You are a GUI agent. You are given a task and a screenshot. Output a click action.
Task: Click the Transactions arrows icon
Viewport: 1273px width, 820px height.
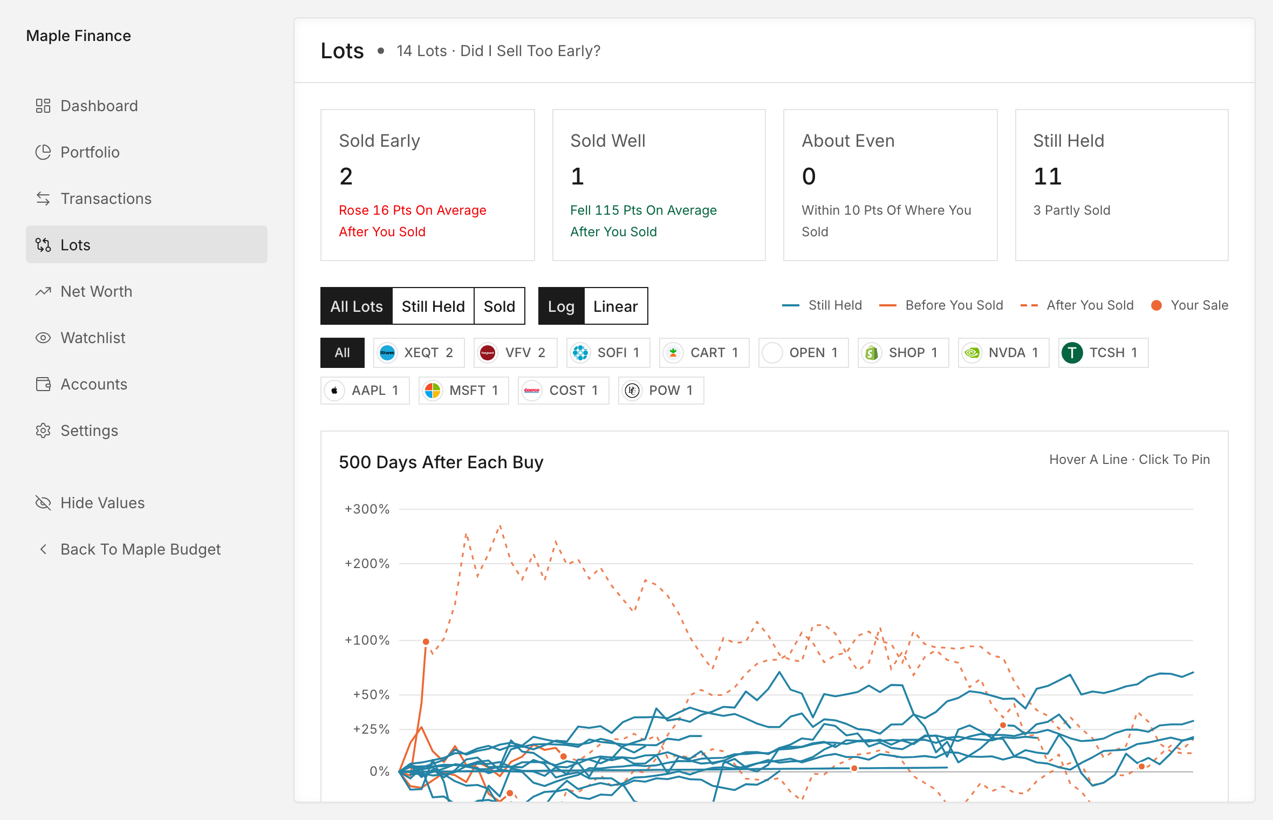(x=43, y=199)
